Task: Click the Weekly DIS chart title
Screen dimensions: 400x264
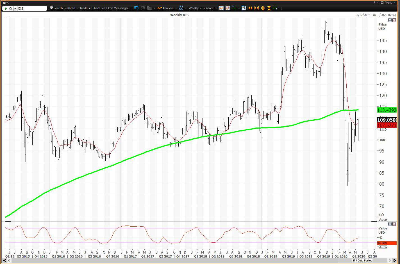Action: click(179, 15)
